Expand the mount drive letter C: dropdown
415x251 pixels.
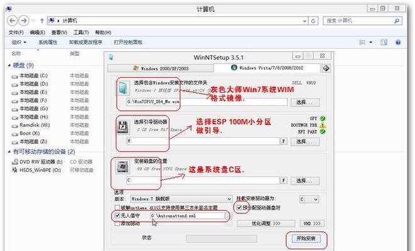[x=309, y=199]
